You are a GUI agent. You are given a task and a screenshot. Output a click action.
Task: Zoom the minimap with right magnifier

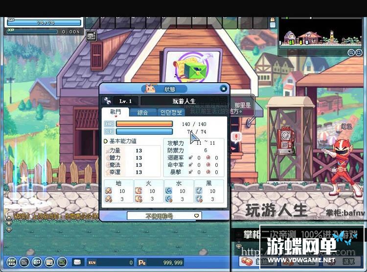coord(359,52)
